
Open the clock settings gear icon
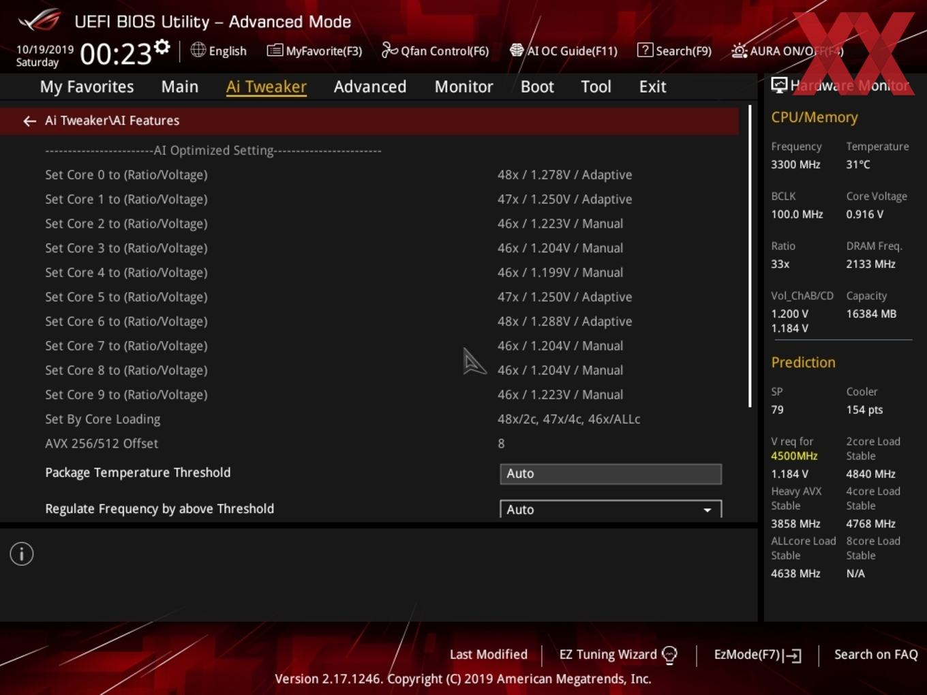coord(162,46)
